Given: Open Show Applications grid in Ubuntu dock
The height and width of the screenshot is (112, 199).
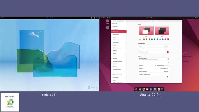Looking at the screenshot, I should 162,89.
